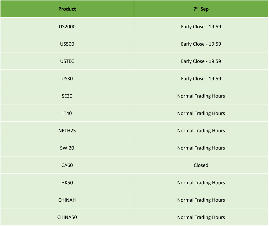Click the Product column header
This screenshot has width=269, height=226.
pos(67,9)
